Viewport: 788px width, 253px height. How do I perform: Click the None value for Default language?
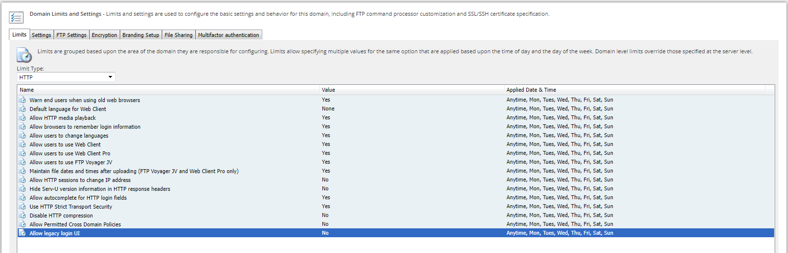tap(328, 108)
